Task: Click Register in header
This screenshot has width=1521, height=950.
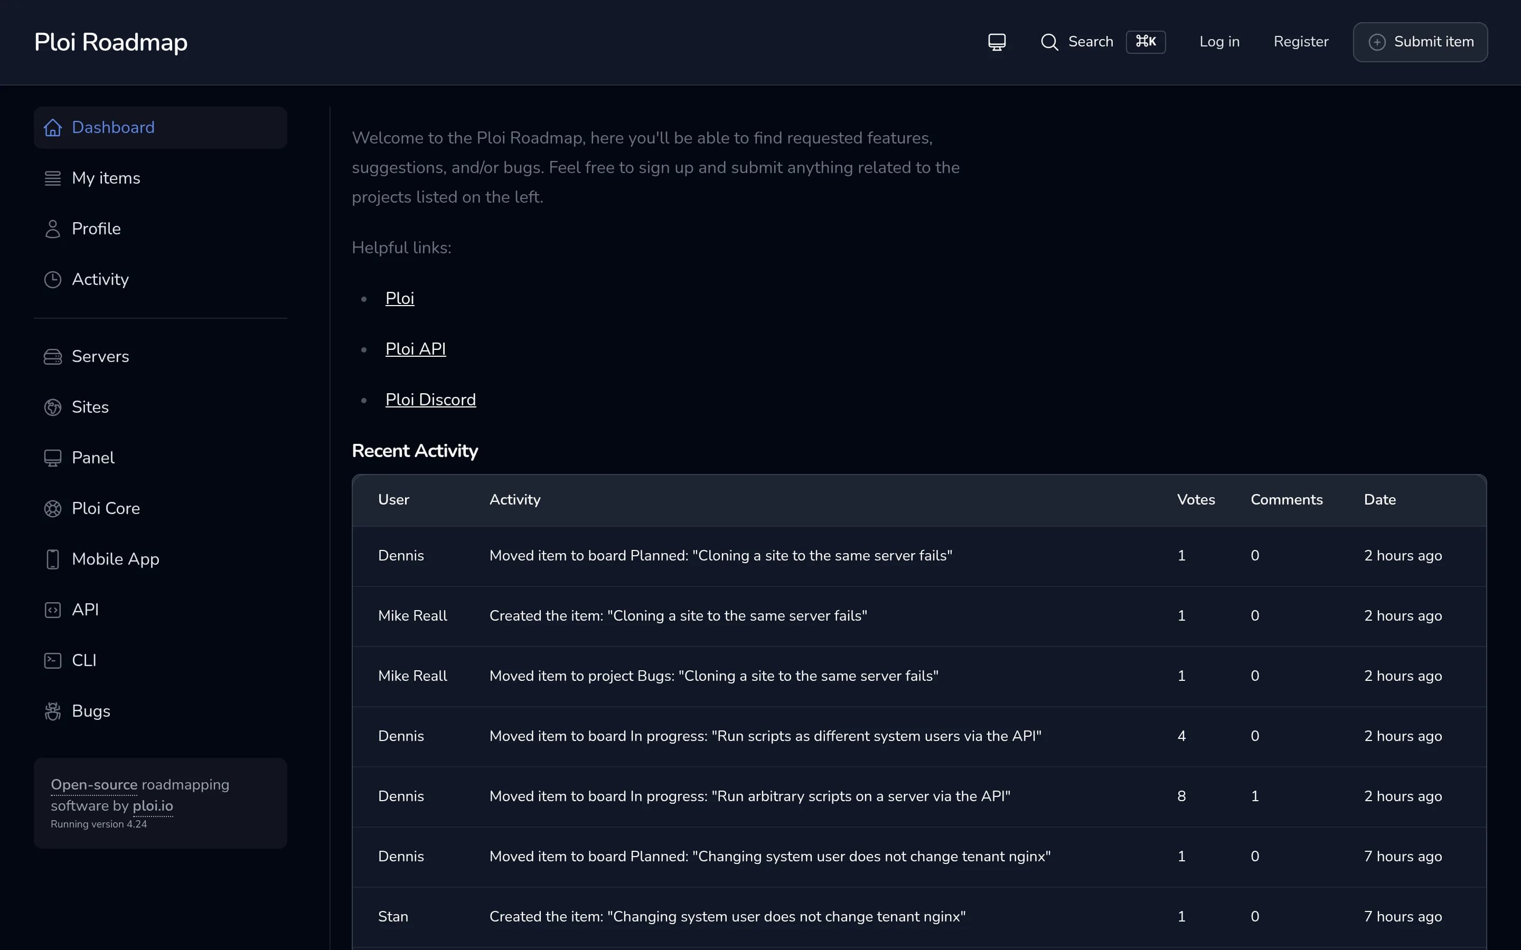Action: tap(1300, 42)
